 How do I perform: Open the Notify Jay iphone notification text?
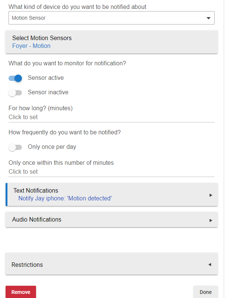tap(65, 199)
